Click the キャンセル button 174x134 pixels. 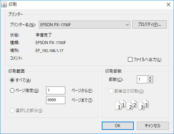click(153, 126)
